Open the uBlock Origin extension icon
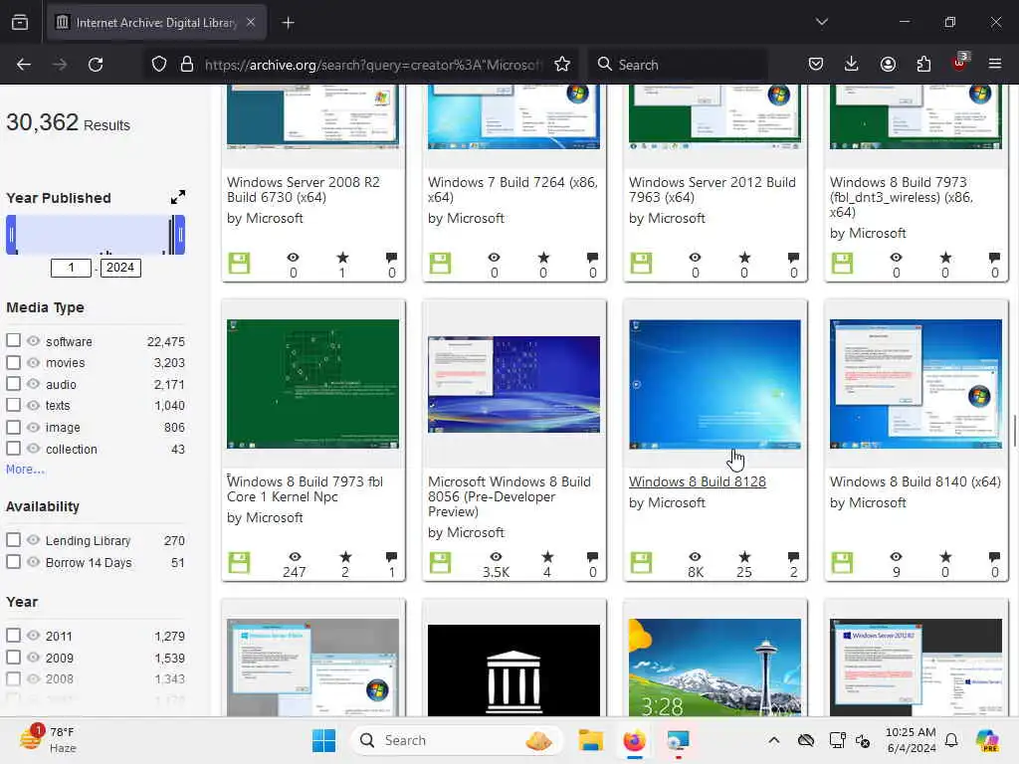Viewport: 1019px width, 764px height. [959, 63]
